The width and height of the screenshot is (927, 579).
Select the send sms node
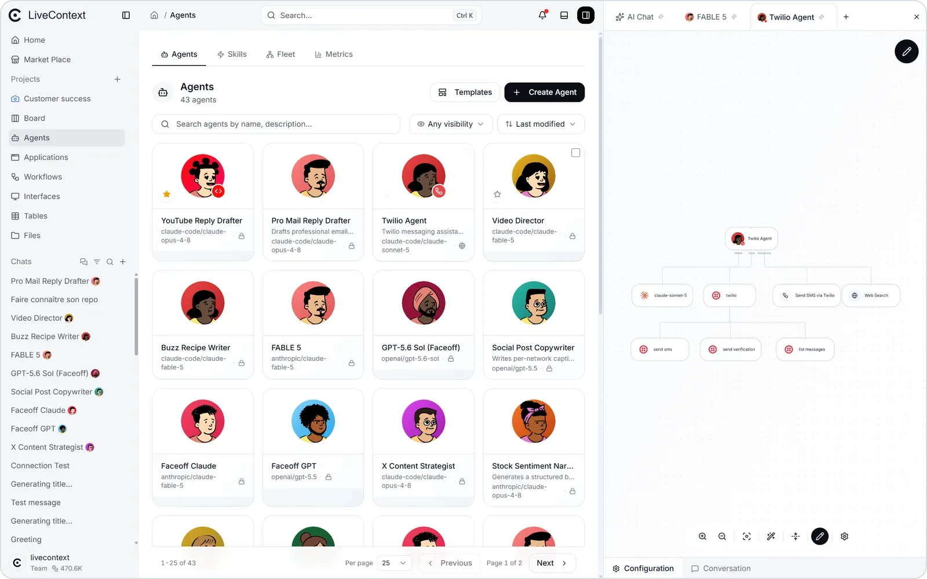click(x=659, y=349)
